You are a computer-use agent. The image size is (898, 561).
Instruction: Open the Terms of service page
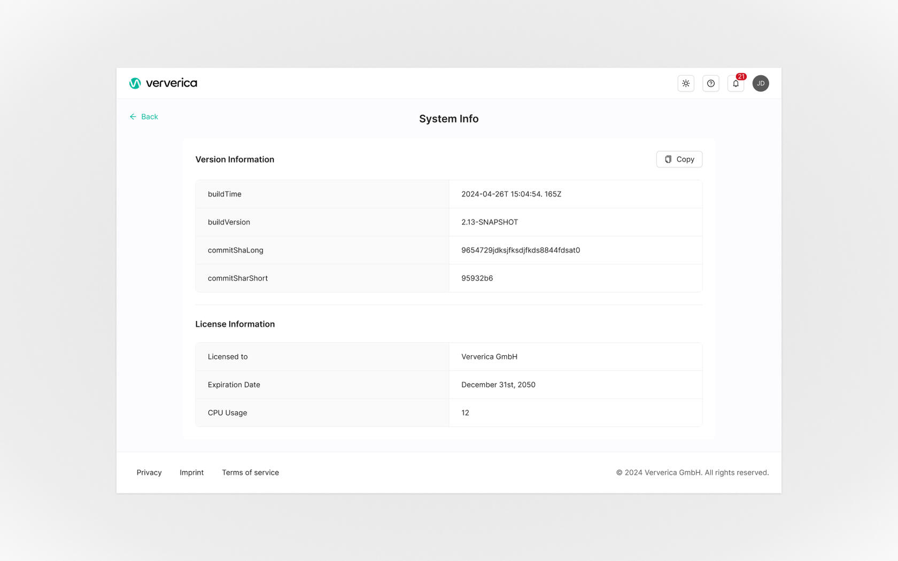(x=250, y=472)
